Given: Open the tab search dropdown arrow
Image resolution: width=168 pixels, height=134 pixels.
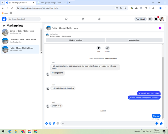Looking at the screenshot, I should coord(3,3).
